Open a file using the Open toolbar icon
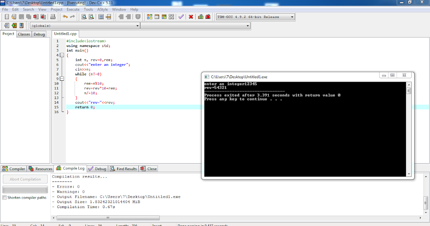The width and height of the screenshot is (430, 226). (14, 17)
